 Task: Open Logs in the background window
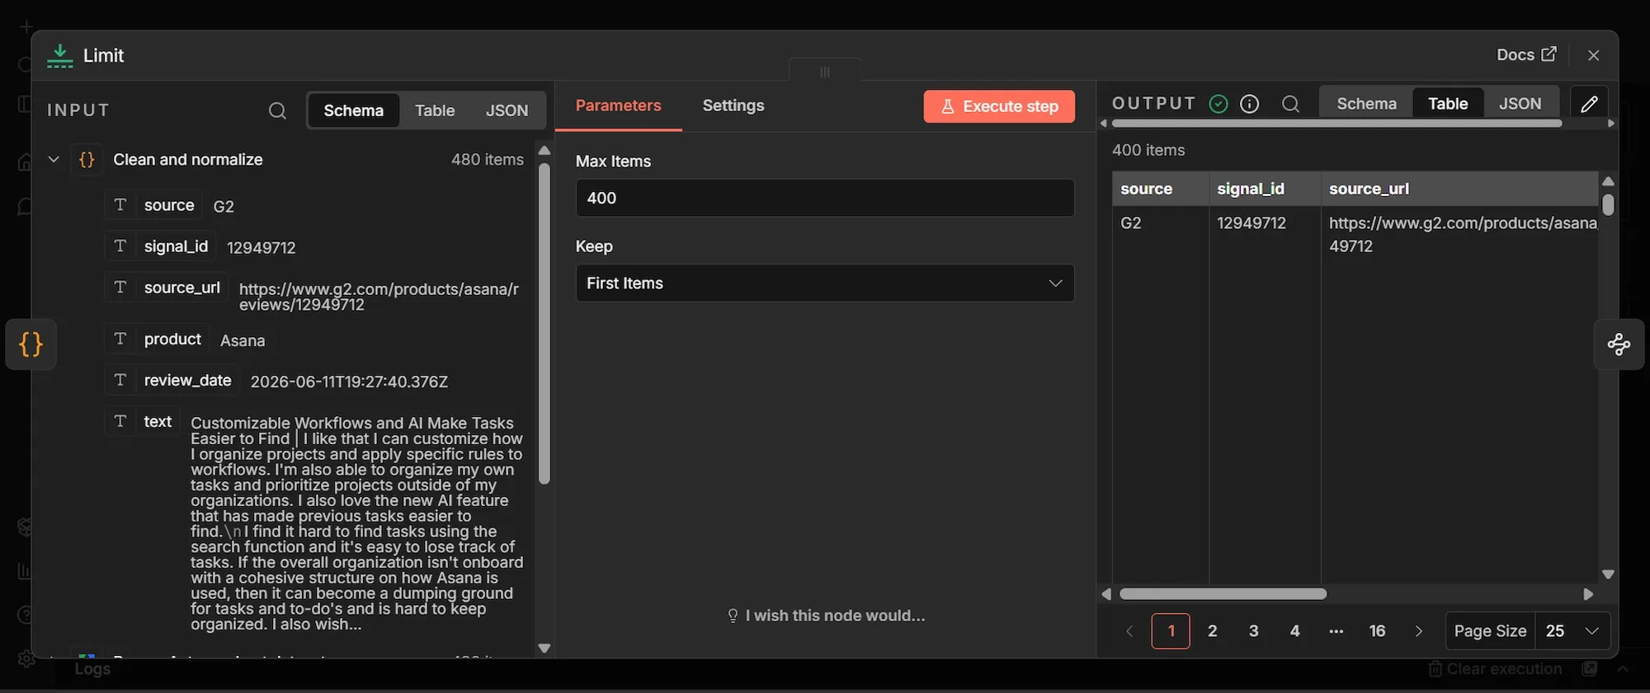[92, 669]
